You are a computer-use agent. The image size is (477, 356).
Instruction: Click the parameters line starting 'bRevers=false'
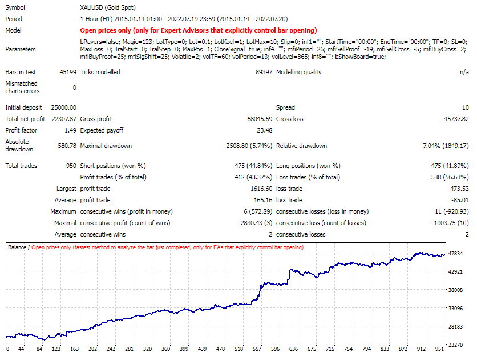coord(273,42)
